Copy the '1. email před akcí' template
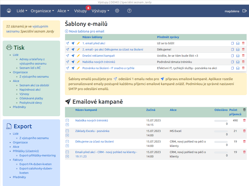 coord(233,43)
